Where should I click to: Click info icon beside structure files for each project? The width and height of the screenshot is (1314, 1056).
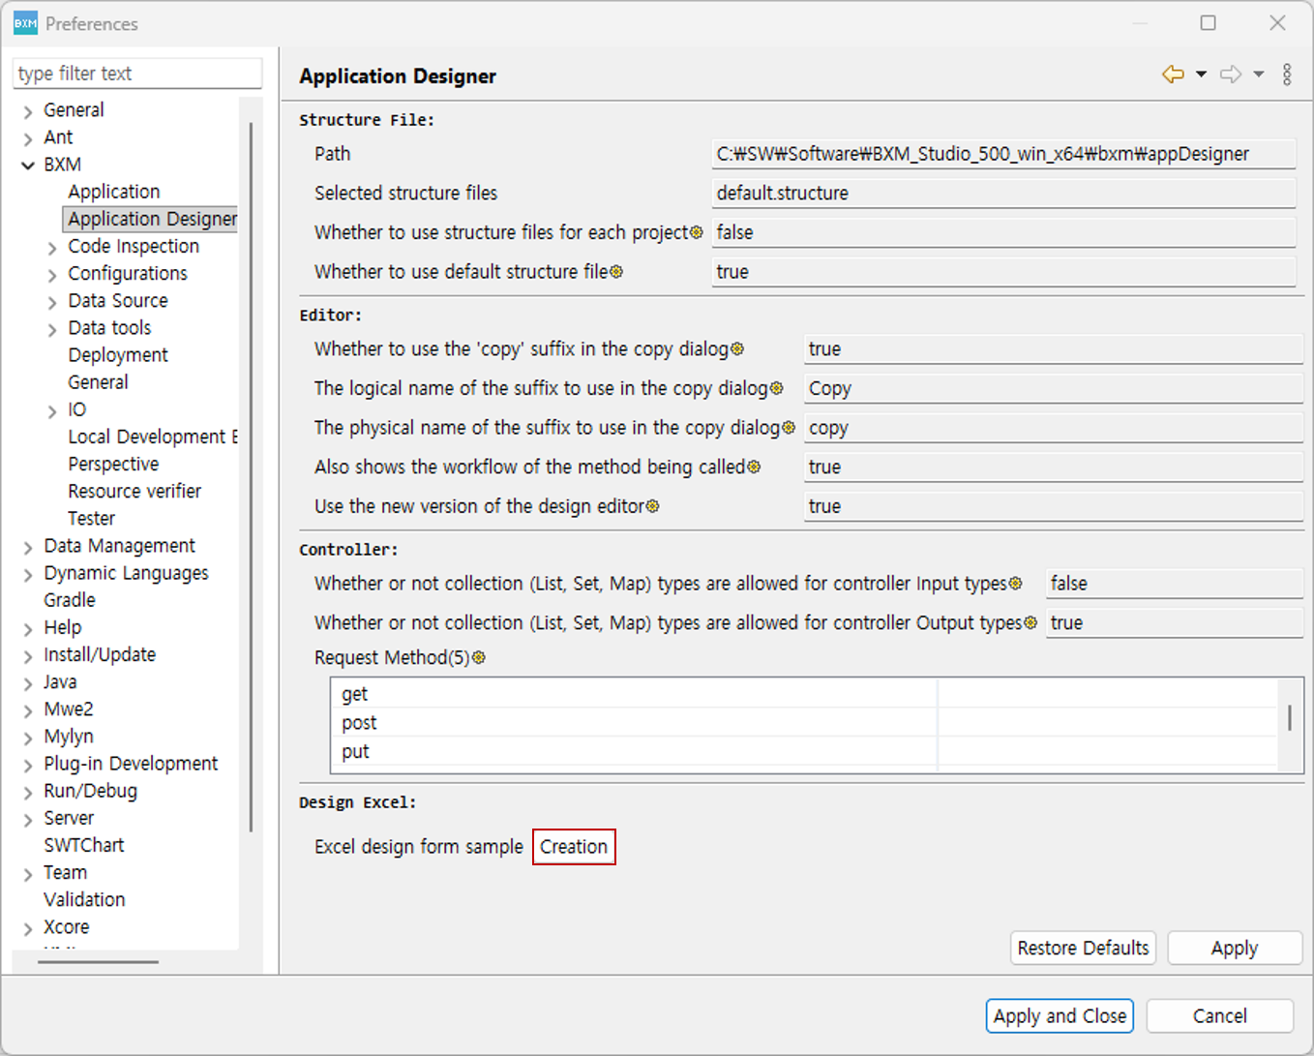coord(696,232)
